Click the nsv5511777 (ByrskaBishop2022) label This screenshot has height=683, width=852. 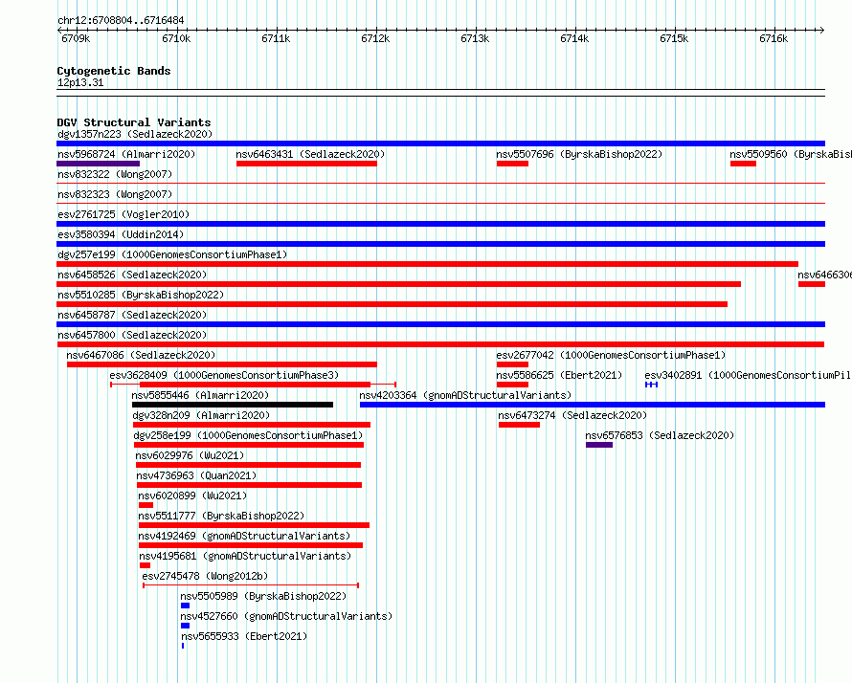coord(221,516)
